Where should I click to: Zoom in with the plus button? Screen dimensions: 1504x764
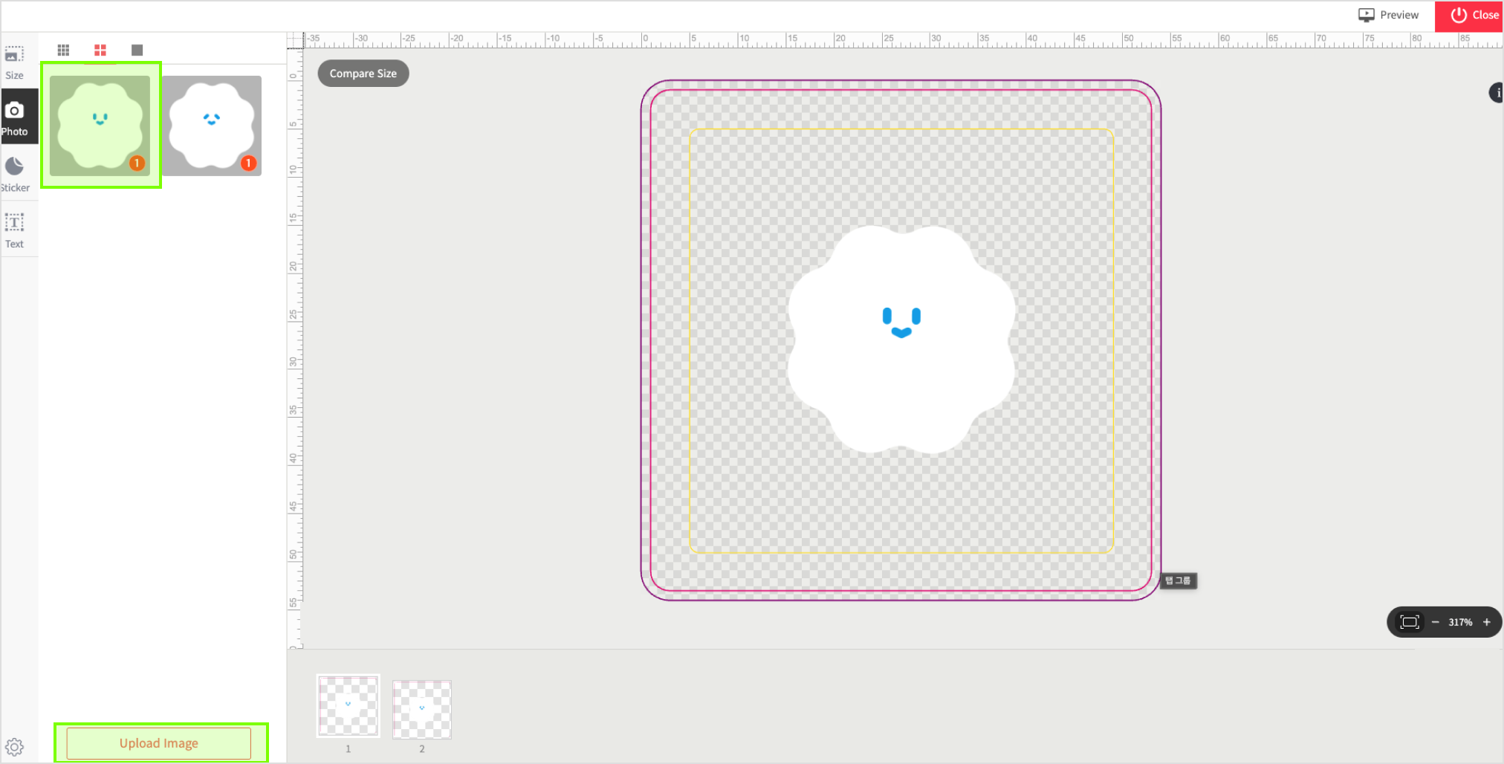coord(1486,622)
